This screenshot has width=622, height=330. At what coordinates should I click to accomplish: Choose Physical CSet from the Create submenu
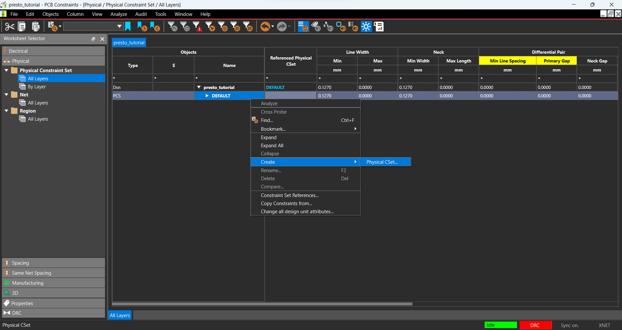pos(382,162)
